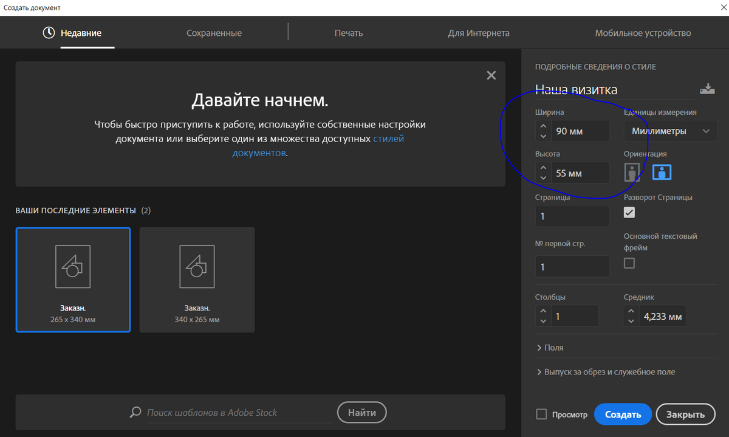
Task: Enable the Основной текстовый фрейм checkbox
Action: (629, 263)
